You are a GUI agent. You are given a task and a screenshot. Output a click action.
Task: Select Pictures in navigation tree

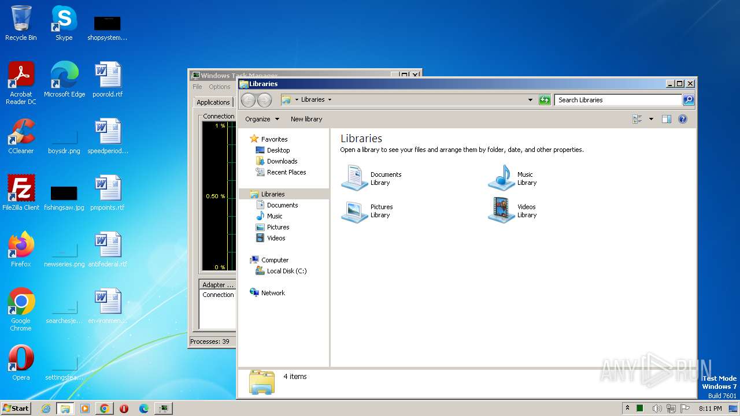click(278, 227)
